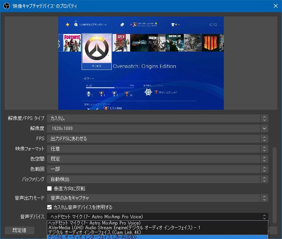Open the バッファリング dropdown
Viewport: 282px width, 239px height.
click(157, 179)
